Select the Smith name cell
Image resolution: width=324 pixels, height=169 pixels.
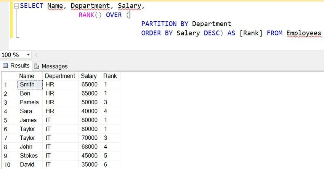(x=30, y=84)
